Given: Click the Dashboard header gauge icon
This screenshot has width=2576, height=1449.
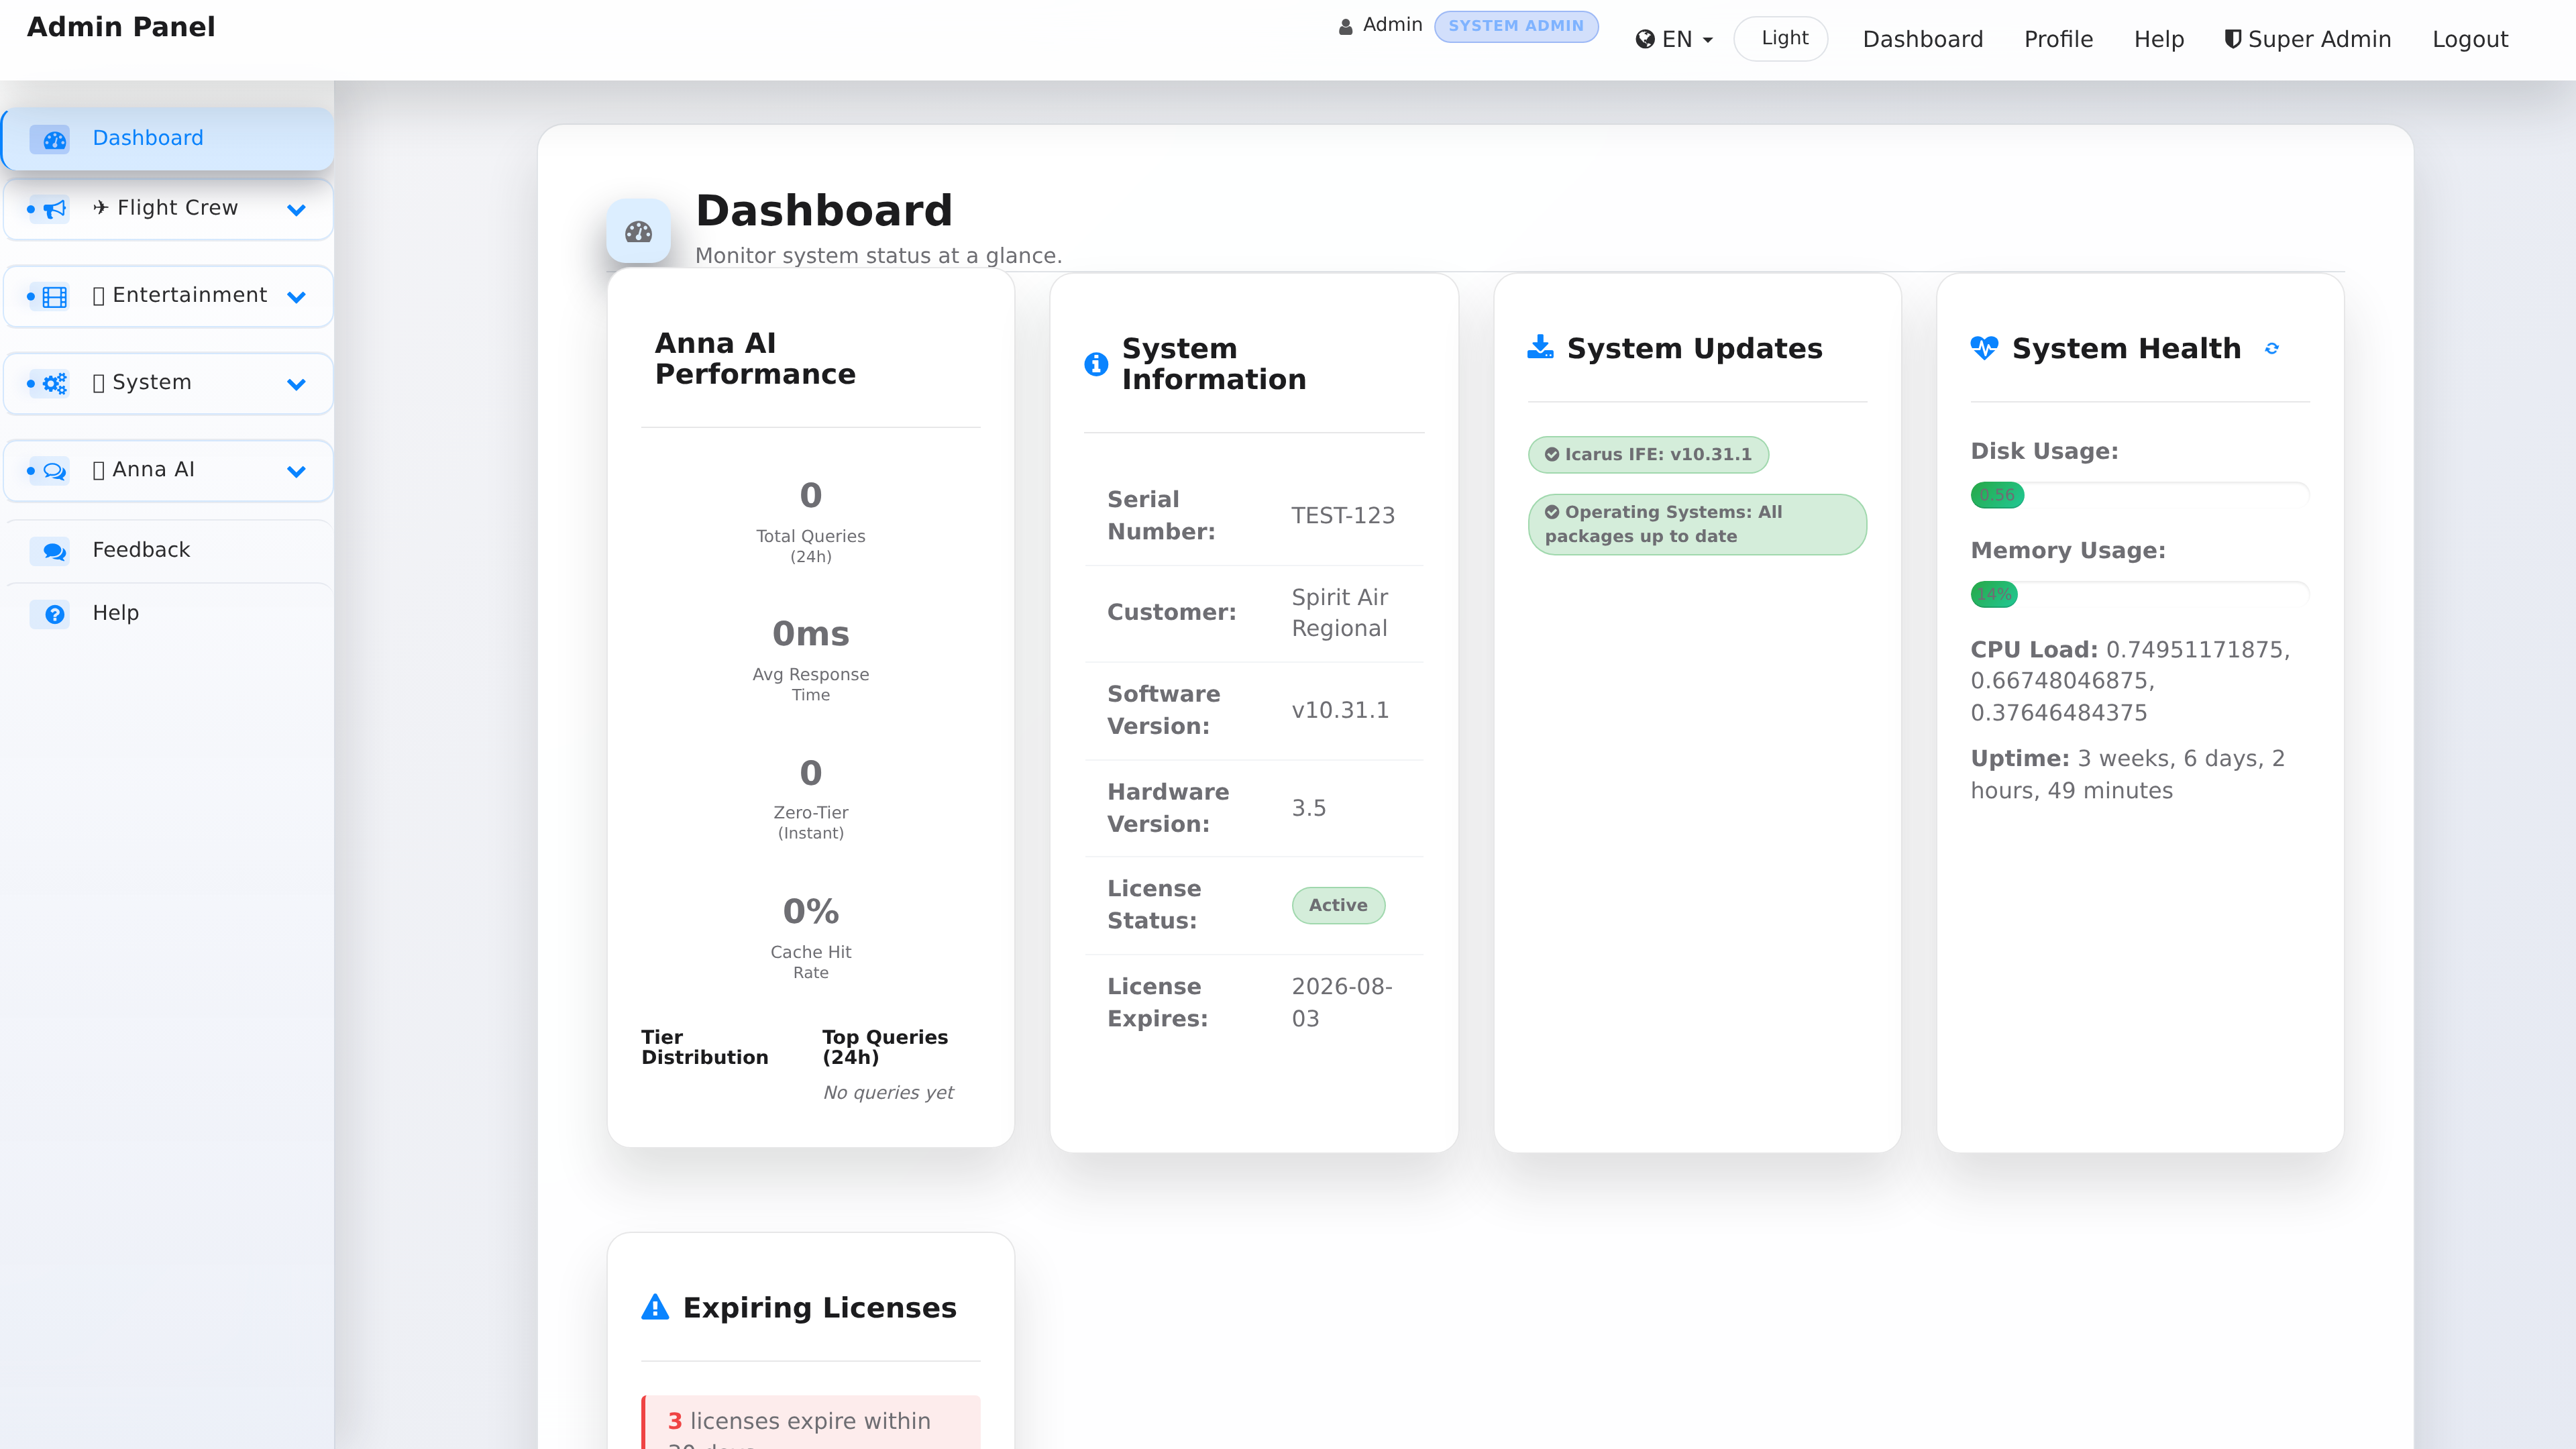Looking at the screenshot, I should [638, 232].
